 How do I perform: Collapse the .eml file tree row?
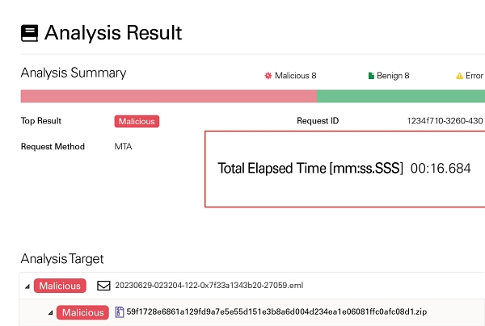click(x=27, y=286)
